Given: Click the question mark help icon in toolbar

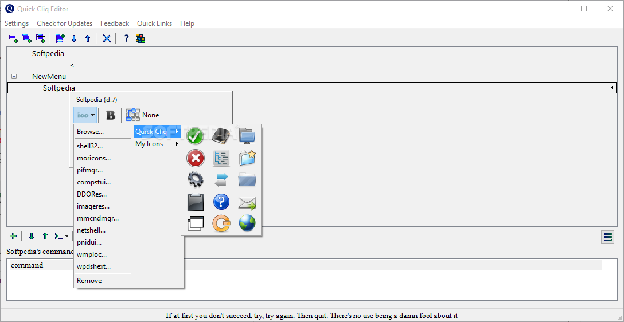Looking at the screenshot, I should [127, 38].
